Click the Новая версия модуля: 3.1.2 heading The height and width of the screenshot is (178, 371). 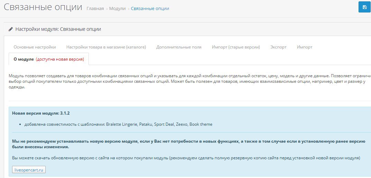[x=41, y=113]
